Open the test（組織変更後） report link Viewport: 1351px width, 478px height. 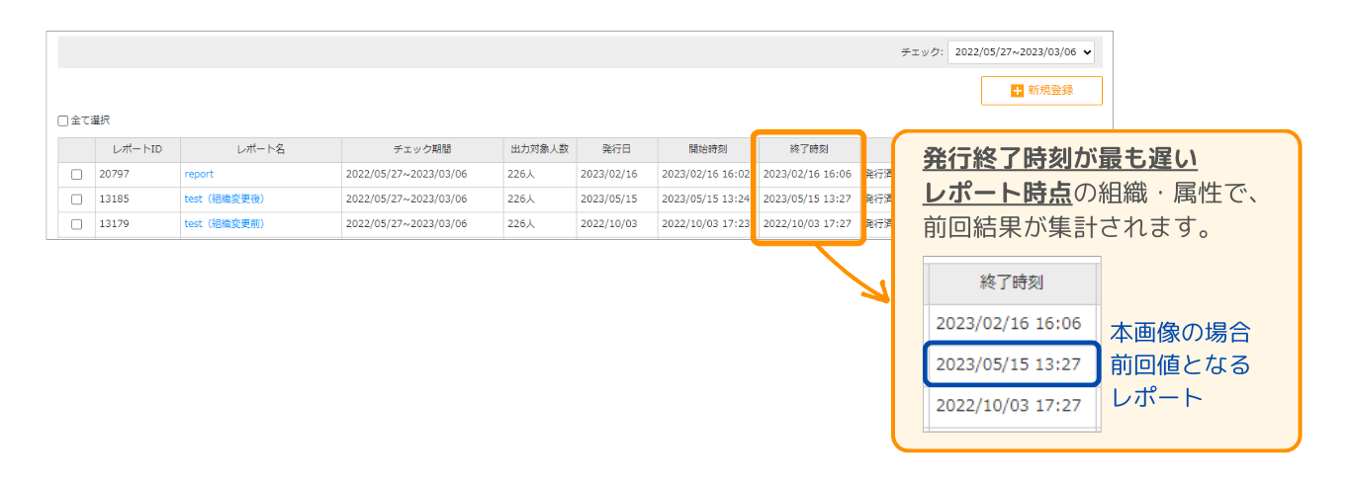(225, 199)
